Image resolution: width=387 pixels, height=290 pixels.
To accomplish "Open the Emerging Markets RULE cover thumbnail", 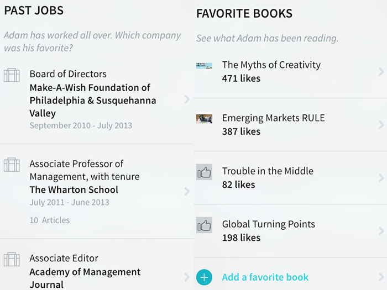I will click(x=204, y=119).
